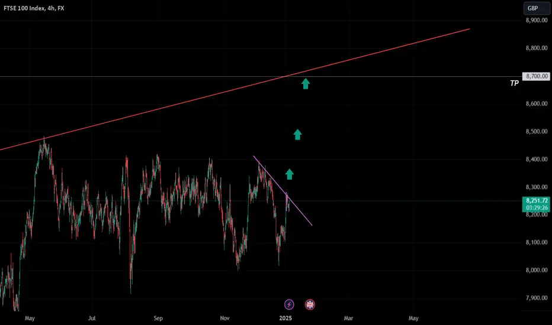The height and width of the screenshot is (325, 552).
Task: Click the 7,900.00 price axis label
Action: coord(537,298)
